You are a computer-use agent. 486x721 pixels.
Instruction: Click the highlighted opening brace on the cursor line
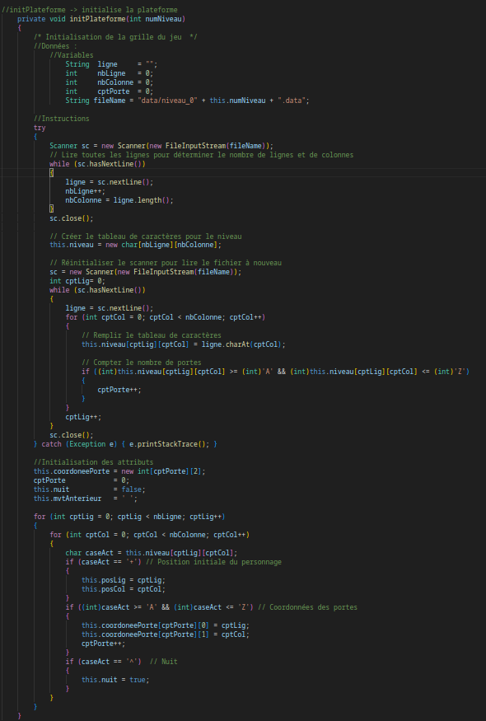click(x=52, y=173)
